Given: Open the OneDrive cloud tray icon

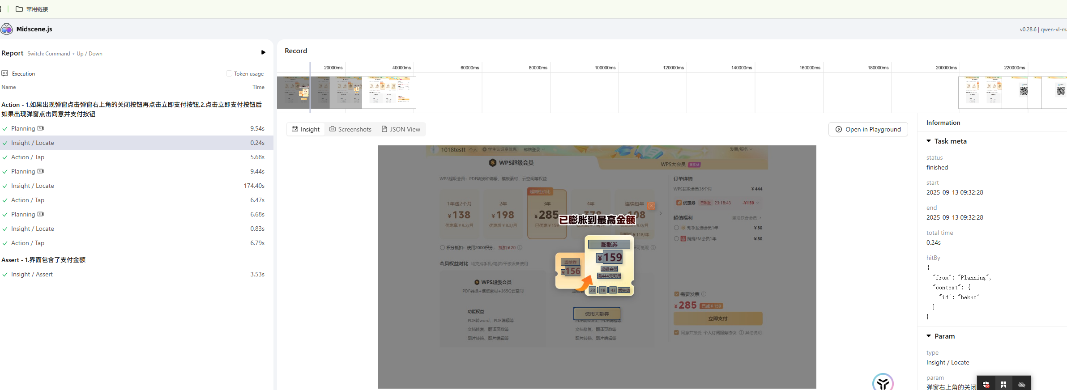Looking at the screenshot, I should pos(1022,385).
